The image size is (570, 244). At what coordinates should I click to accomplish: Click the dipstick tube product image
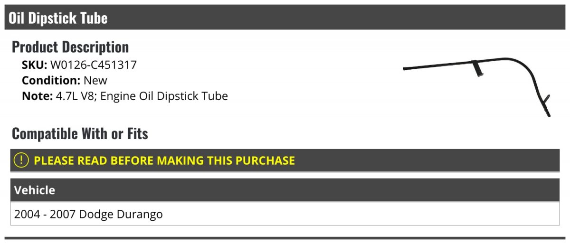coord(476,87)
